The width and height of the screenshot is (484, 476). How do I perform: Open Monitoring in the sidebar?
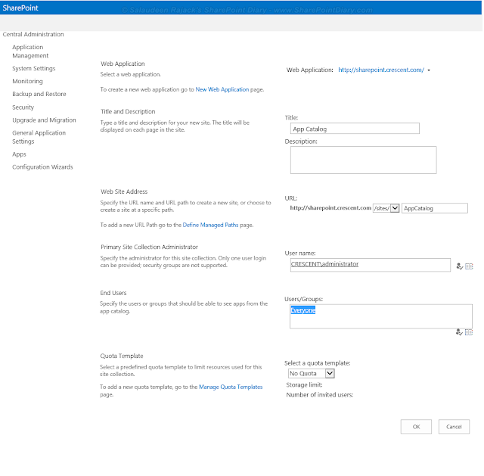coord(27,81)
